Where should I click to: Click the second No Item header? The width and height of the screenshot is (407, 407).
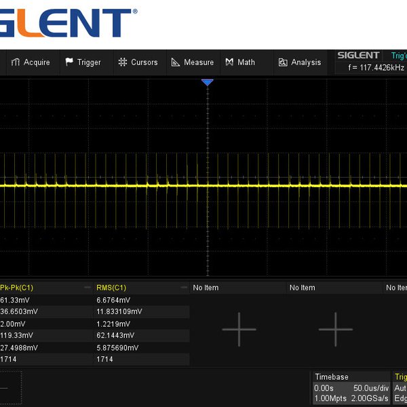pos(303,288)
